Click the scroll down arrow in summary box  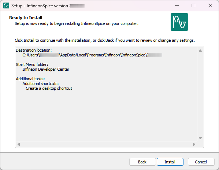tap(200, 138)
